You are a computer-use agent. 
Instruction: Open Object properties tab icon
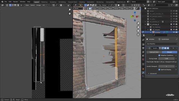[x=143, y=69]
